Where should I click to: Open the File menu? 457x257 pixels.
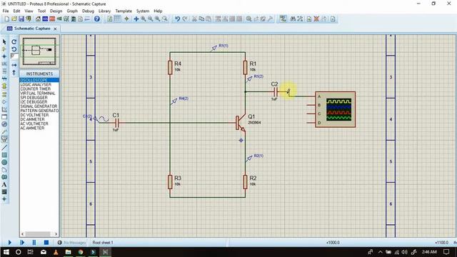tap(6, 11)
